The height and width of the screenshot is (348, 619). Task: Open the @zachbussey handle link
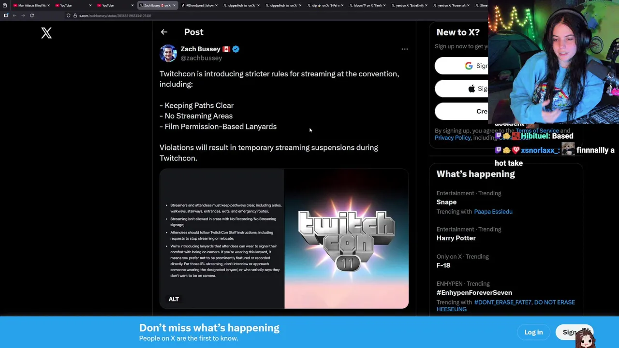tap(201, 58)
